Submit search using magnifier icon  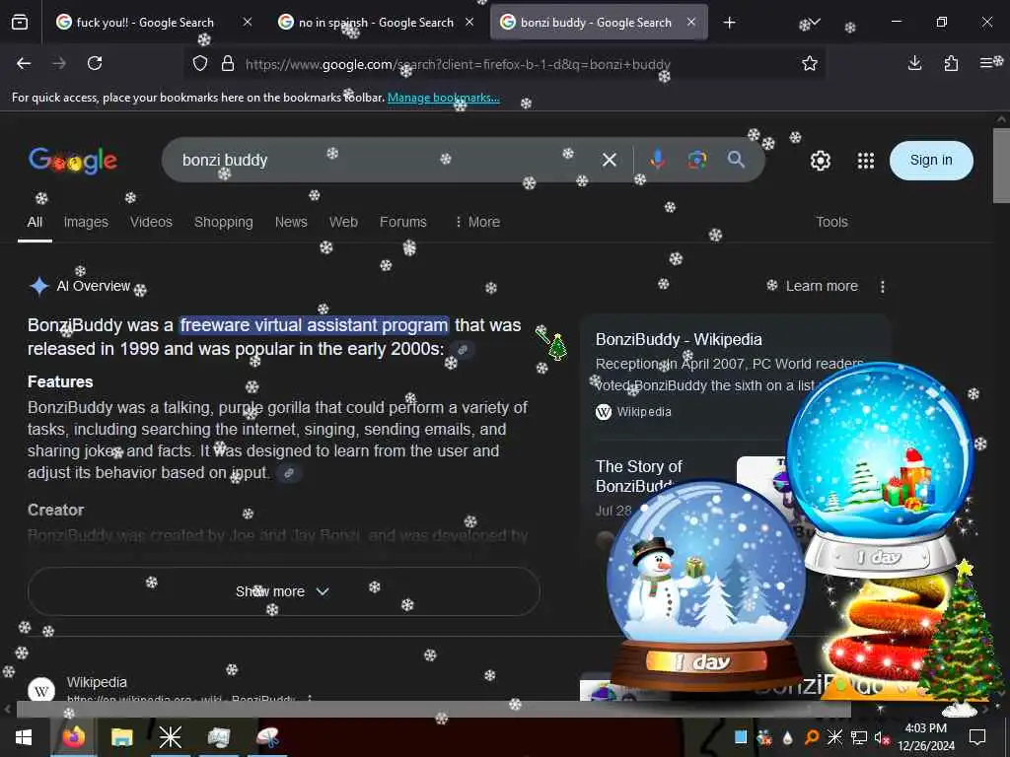[736, 160]
